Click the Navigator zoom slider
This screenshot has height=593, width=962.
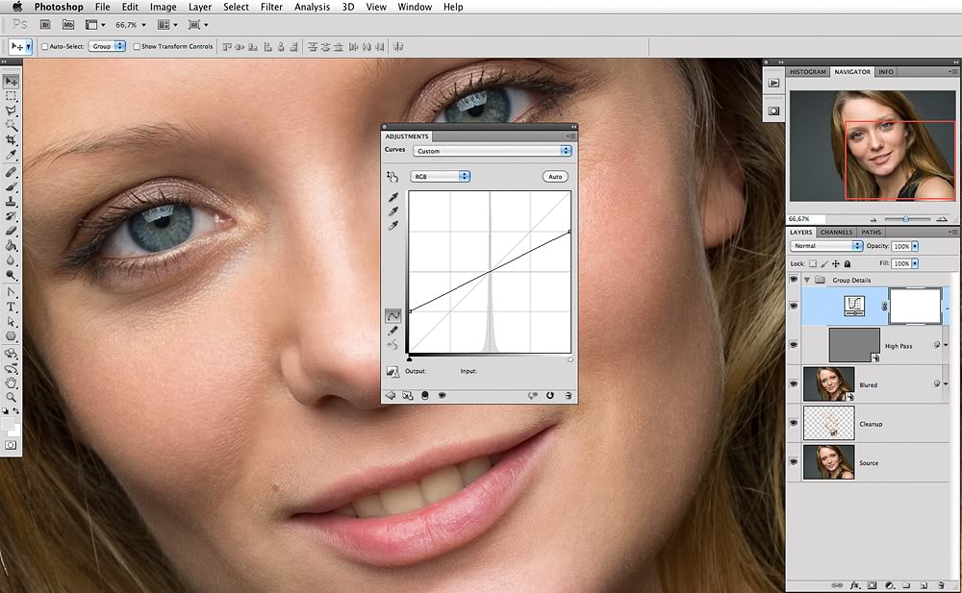point(905,219)
